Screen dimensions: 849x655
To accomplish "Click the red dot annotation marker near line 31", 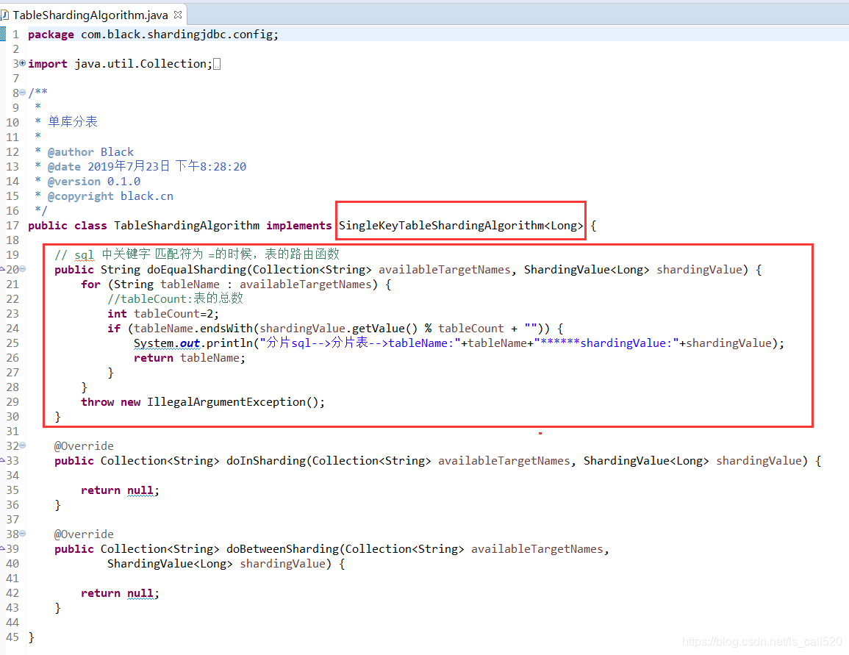I will coord(540,433).
